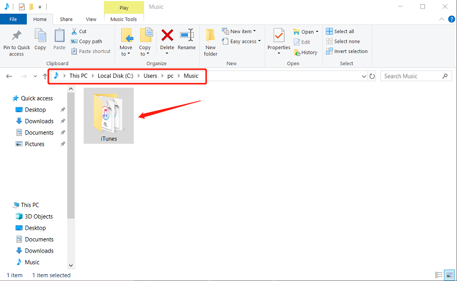Open the Move to menu
The image size is (457, 281).
point(126,42)
